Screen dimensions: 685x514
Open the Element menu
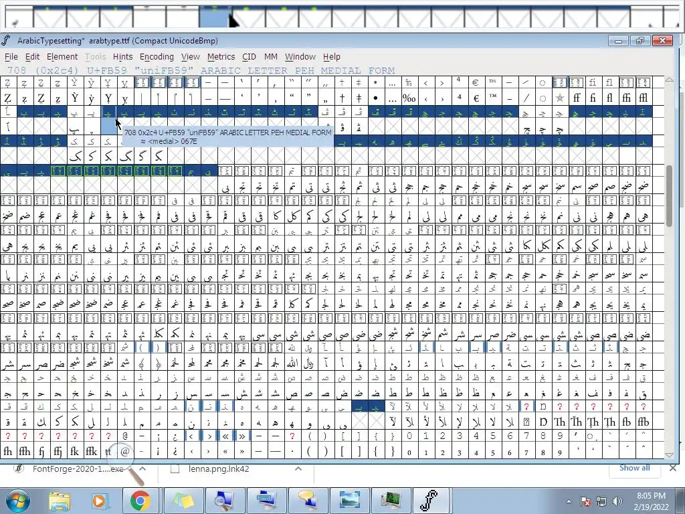pos(62,57)
